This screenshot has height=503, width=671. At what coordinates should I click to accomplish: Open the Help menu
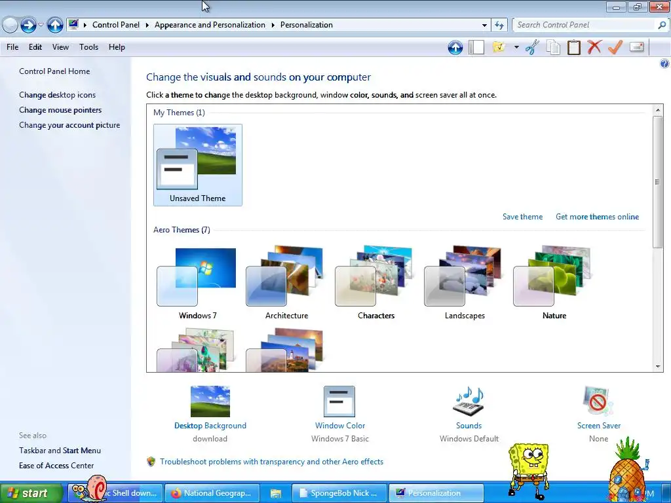pyautogui.click(x=117, y=47)
